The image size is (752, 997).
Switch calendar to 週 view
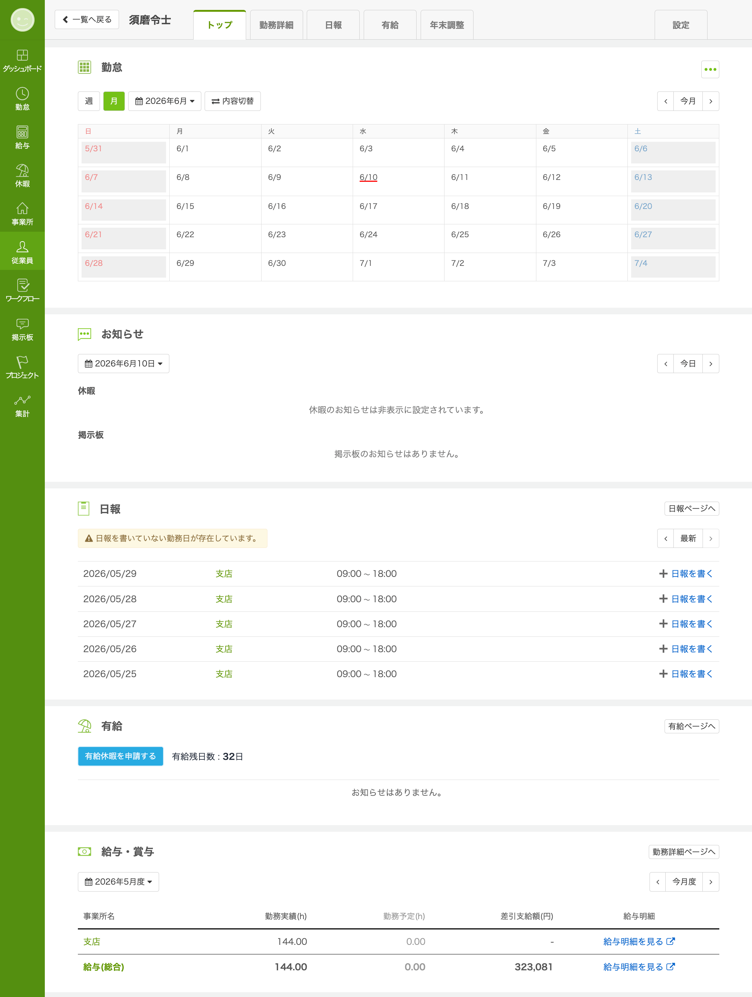pyautogui.click(x=89, y=101)
